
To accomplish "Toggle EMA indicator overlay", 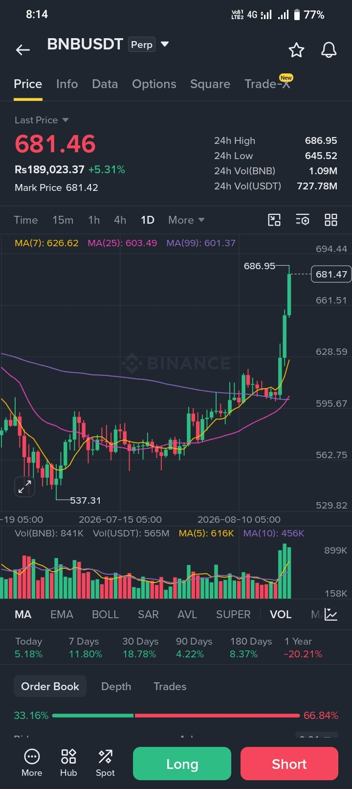I will [x=62, y=614].
